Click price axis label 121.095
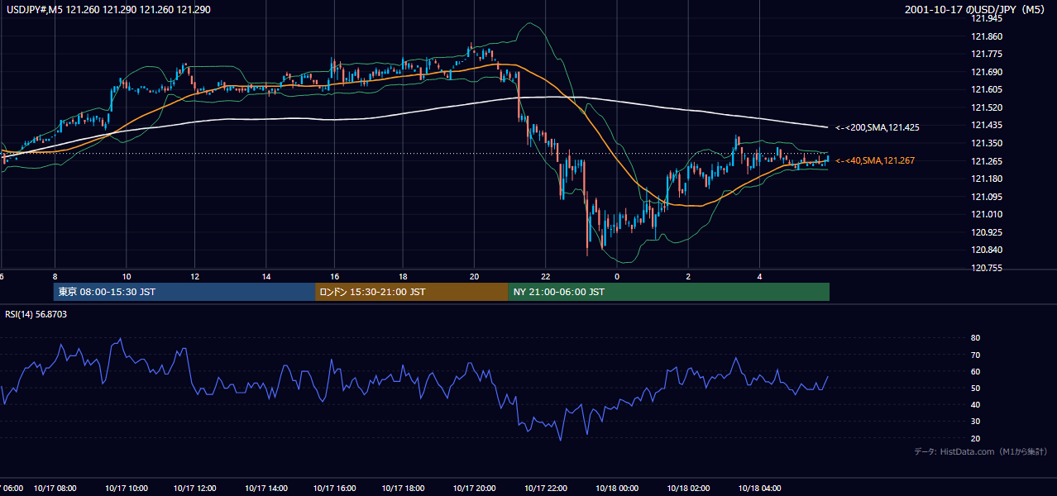The width and height of the screenshot is (1057, 496). 988,196
